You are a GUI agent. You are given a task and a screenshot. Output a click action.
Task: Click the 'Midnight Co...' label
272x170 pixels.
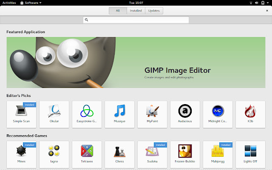click(x=218, y=121)
